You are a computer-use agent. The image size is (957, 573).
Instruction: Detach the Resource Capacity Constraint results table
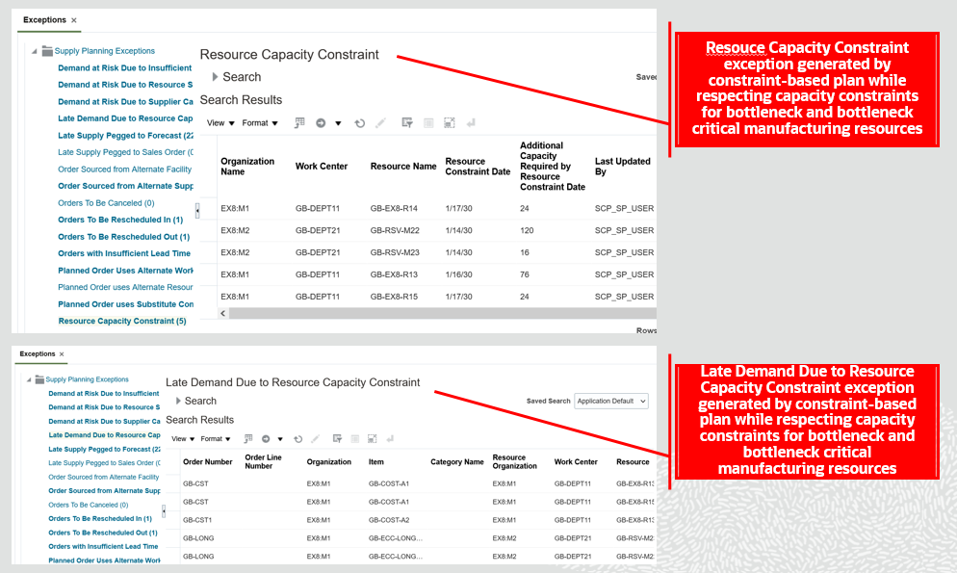point(450,122)
